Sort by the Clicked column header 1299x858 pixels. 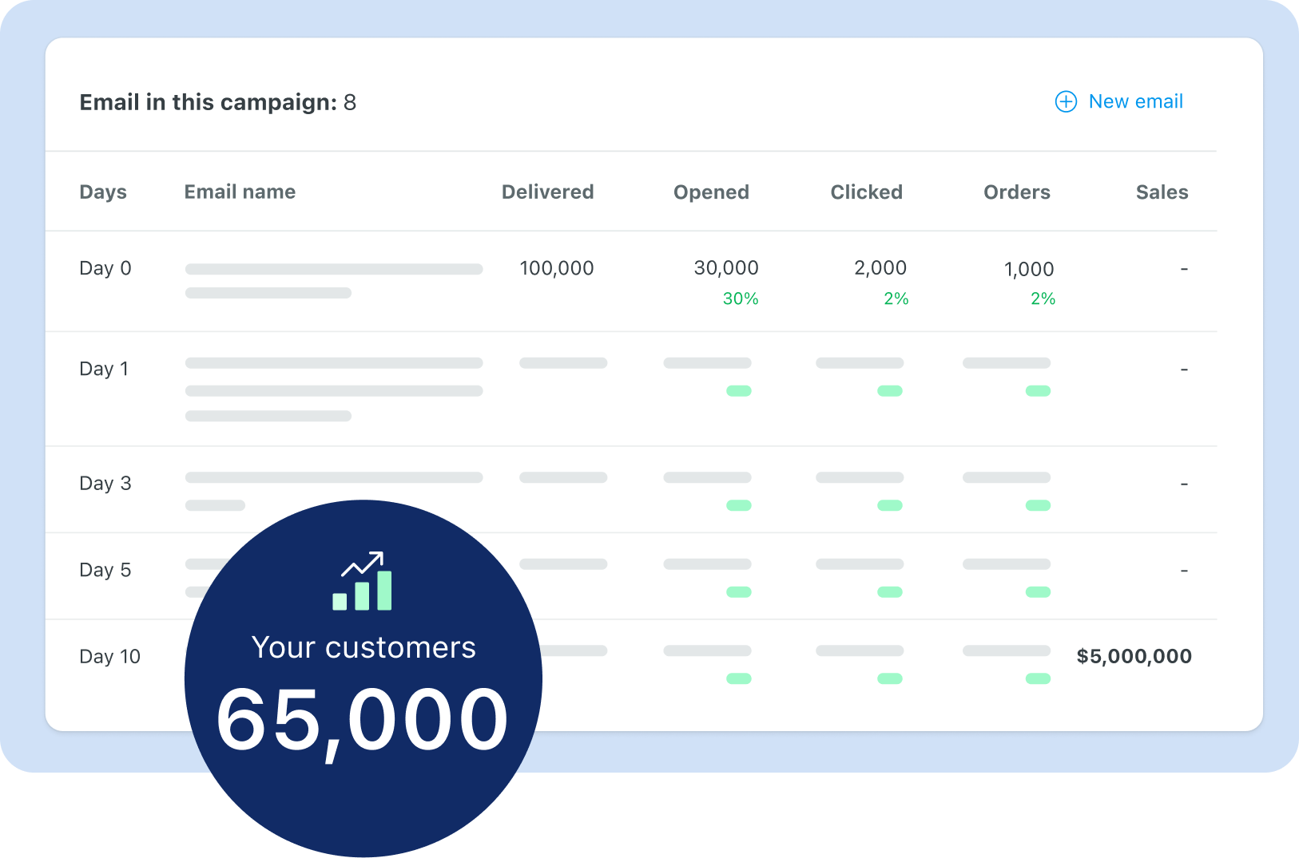(x=866, y=192)
